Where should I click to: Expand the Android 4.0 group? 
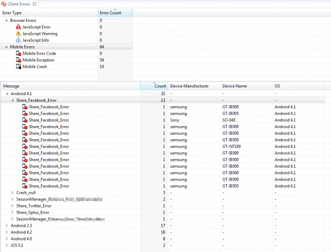coord(7,239)
